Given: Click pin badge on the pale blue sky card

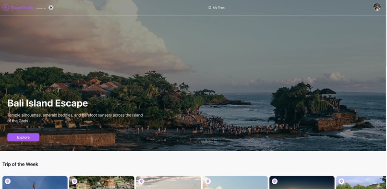Looking at the screenshot, I should point(208,181).
